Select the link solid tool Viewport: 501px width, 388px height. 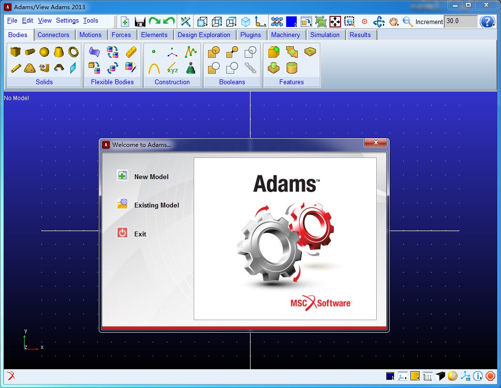15,68
